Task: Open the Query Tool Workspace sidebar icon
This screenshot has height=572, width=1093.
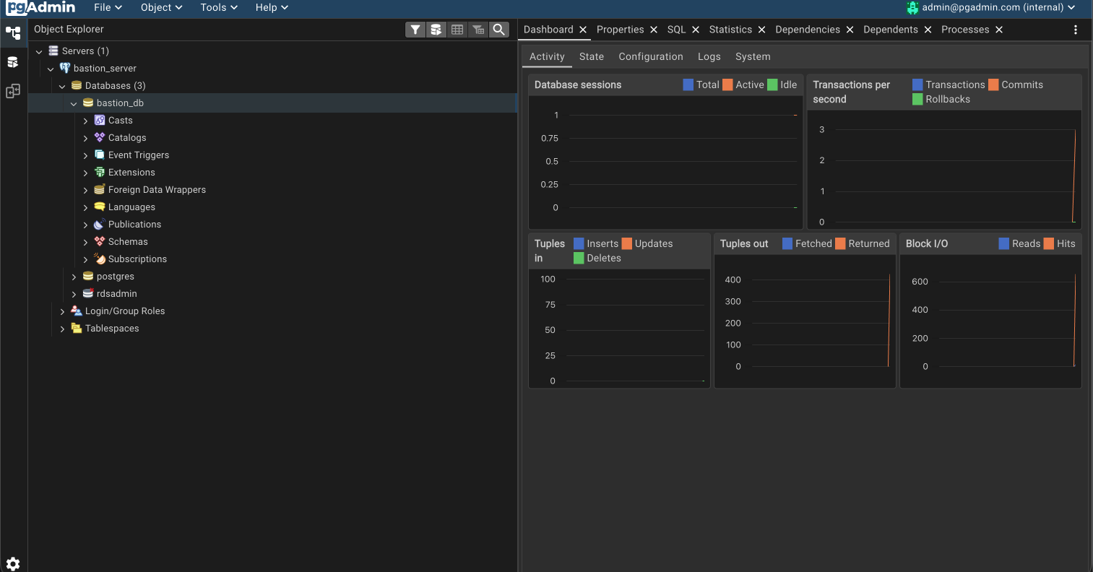Action: click(x=13, y=62)
